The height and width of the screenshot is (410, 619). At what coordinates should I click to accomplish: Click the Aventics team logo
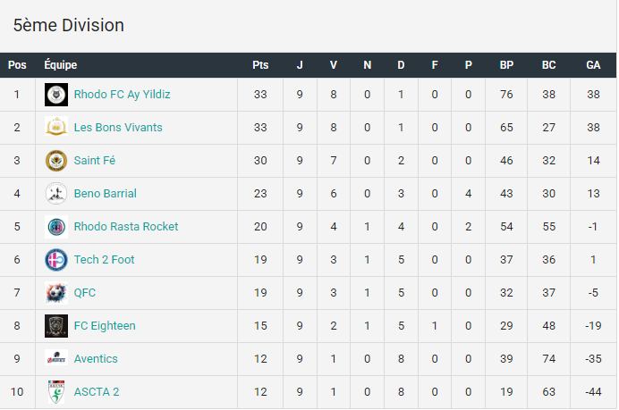[56, 357]
